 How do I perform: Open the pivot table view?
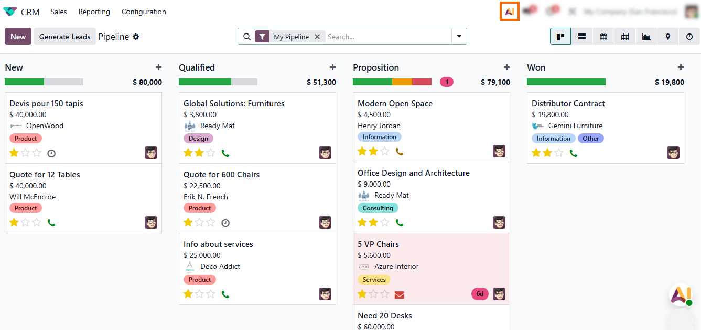click(x=625, y=37)
